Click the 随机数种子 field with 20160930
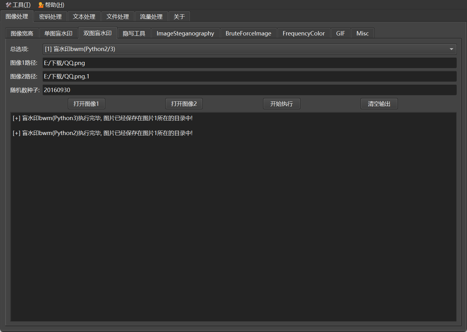The image size is (467, 332). pos(249,90)
